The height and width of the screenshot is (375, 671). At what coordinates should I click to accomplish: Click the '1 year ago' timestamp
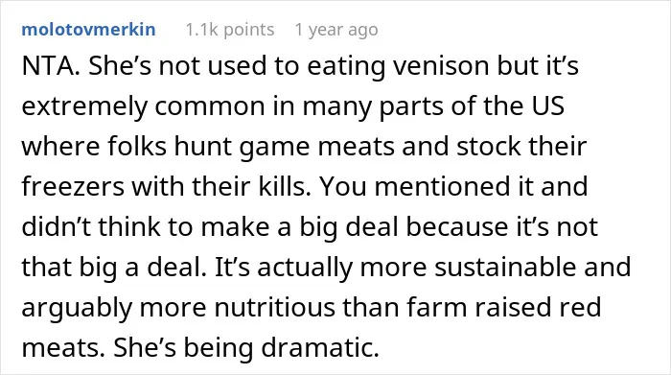click(x=336, y=30)
